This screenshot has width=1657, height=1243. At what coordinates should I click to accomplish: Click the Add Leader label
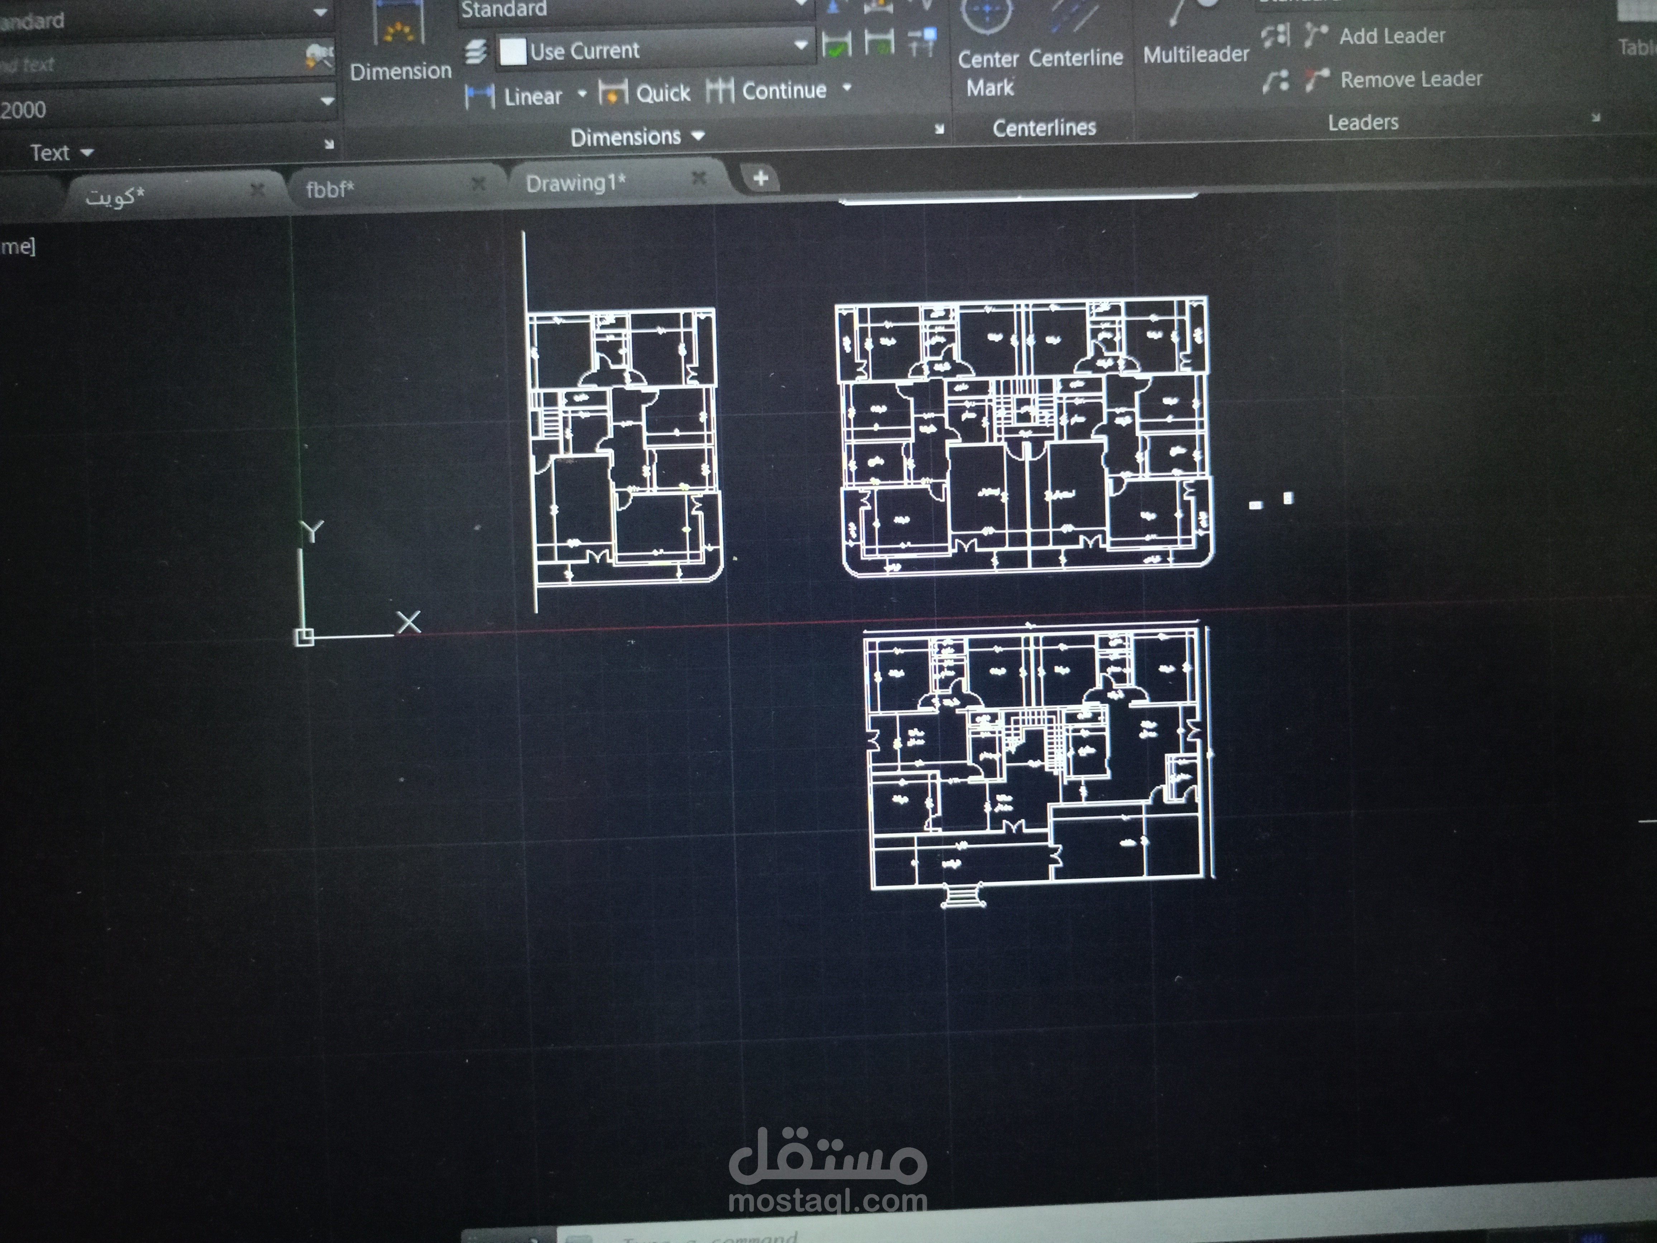(x=1392, y=35)
